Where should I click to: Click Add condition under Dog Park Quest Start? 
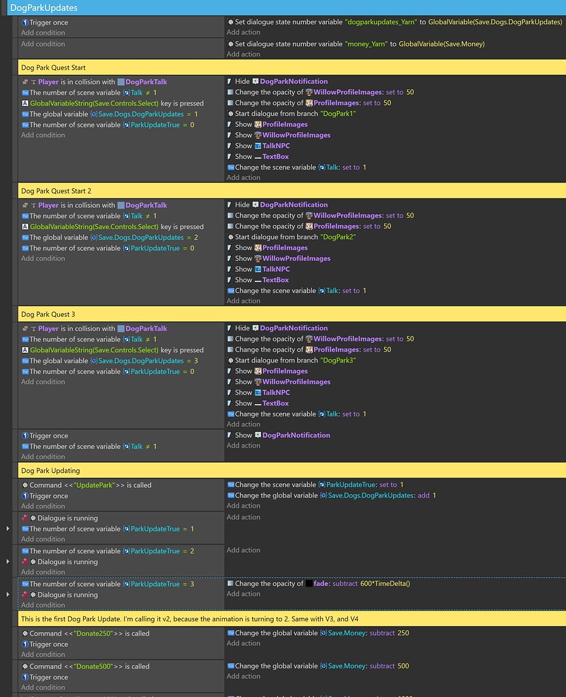[42, 134]
